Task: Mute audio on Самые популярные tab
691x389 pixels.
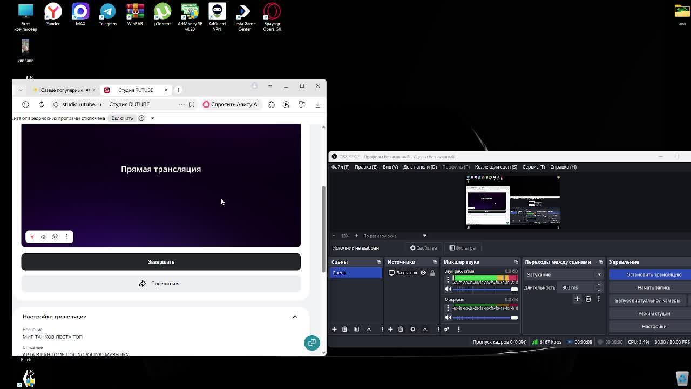Action: pos(88,90)
